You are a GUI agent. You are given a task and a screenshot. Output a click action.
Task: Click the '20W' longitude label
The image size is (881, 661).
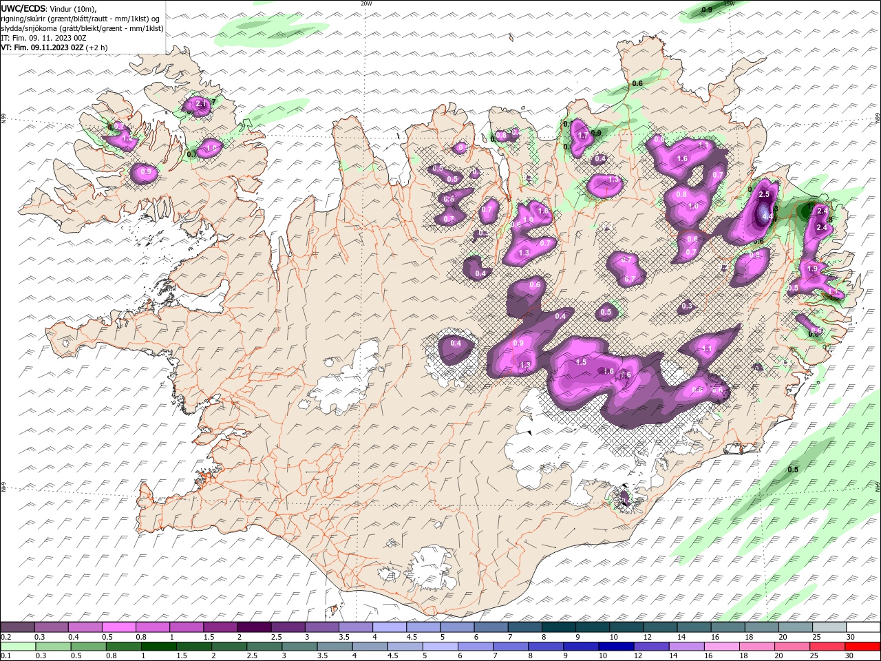366,3
